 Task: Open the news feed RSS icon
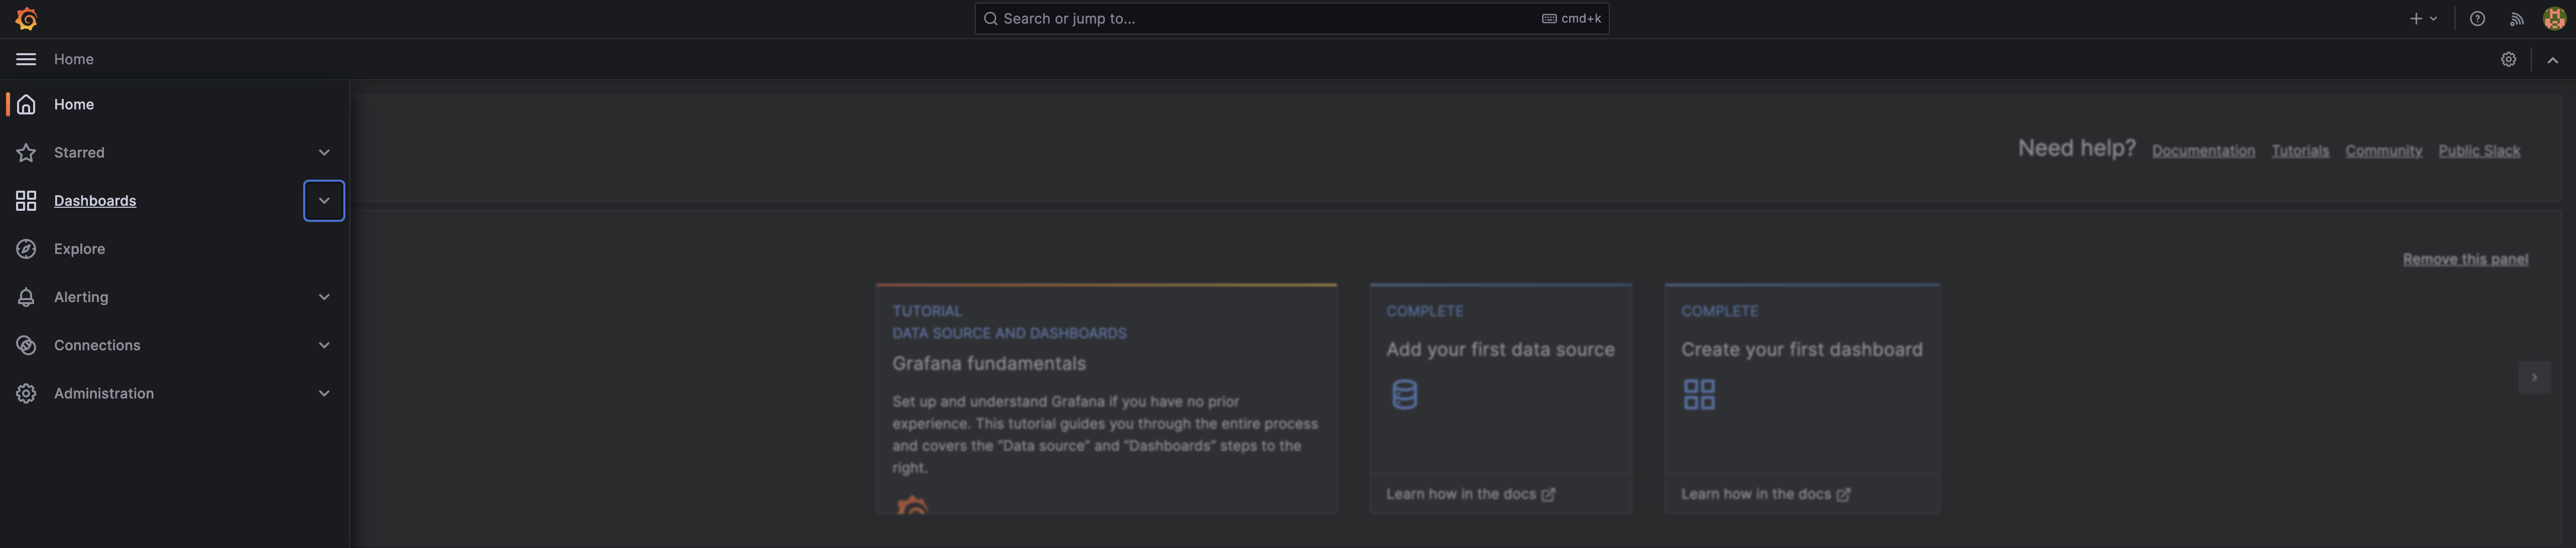[2516, 19]
